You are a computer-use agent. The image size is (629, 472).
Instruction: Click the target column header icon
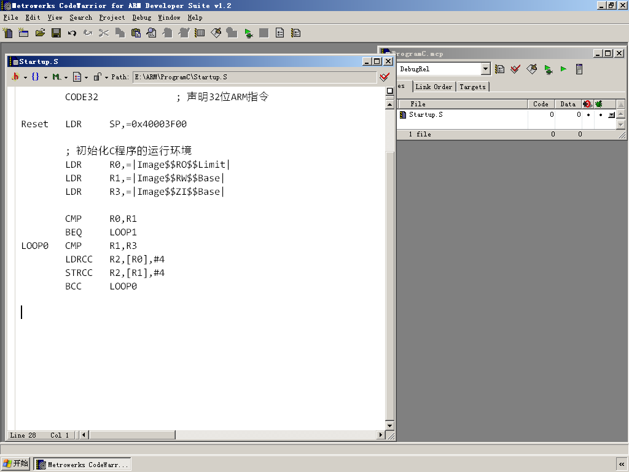pos(587,104)
